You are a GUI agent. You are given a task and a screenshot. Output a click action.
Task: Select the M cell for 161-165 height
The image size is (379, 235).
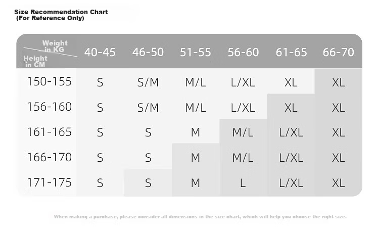click(195, 132)
